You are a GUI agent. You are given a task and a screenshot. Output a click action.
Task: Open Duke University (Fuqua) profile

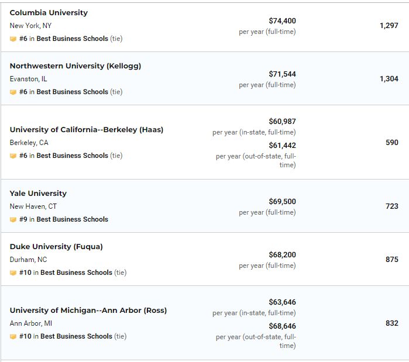coord(56,247)
